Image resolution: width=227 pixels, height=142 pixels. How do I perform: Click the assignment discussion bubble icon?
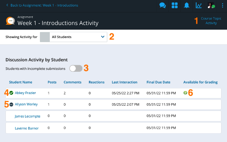(10, 21)
